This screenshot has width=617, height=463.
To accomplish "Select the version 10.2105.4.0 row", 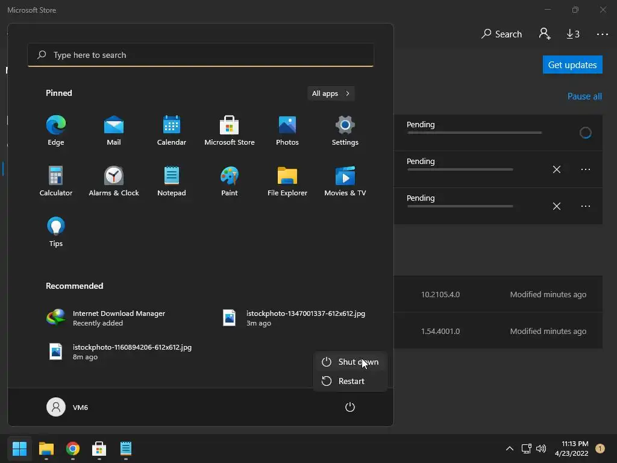I will (x=498, y=294).
